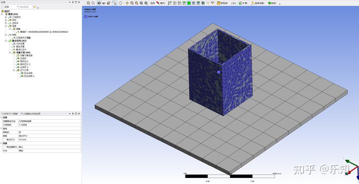Enable the vertex selection filter
Image resolution: width=359 pixels, height=184 pixels.
[x=175, y=3]
